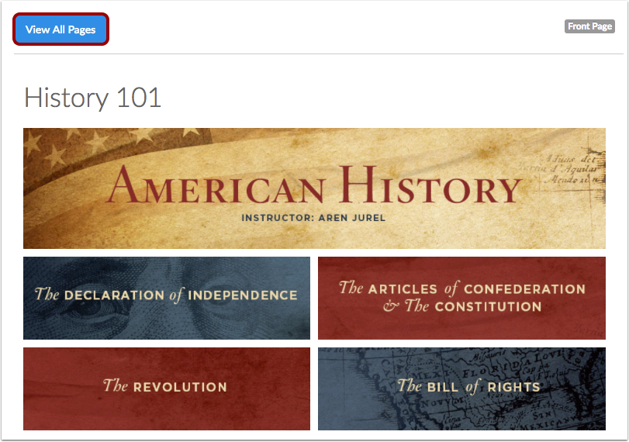This screenshot has height=442, width=629.
Task: Click the handwritten map script in banner
Action: 572,168
